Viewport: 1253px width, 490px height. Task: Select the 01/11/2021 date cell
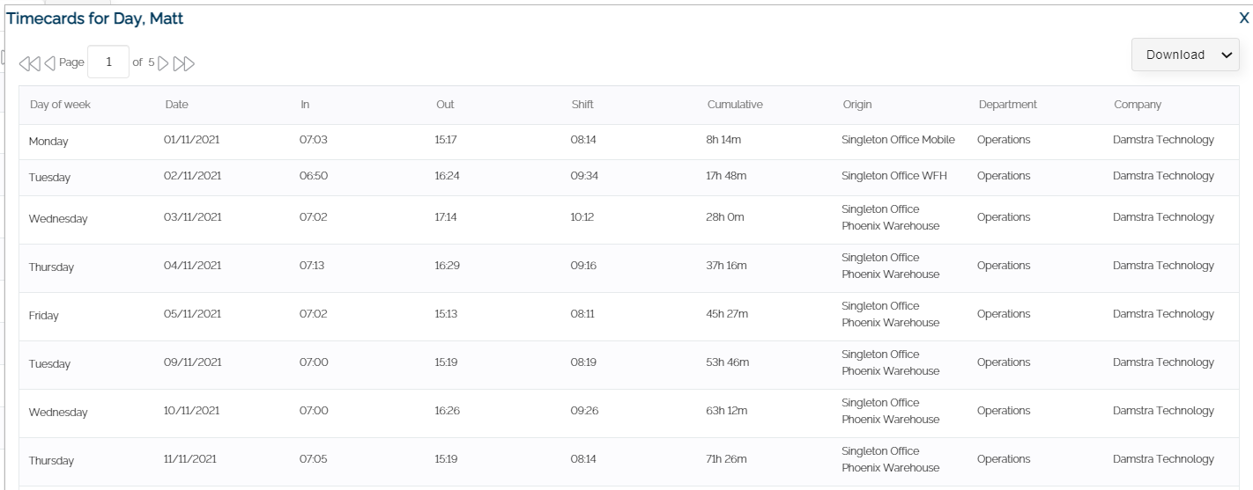click(191, 140)
